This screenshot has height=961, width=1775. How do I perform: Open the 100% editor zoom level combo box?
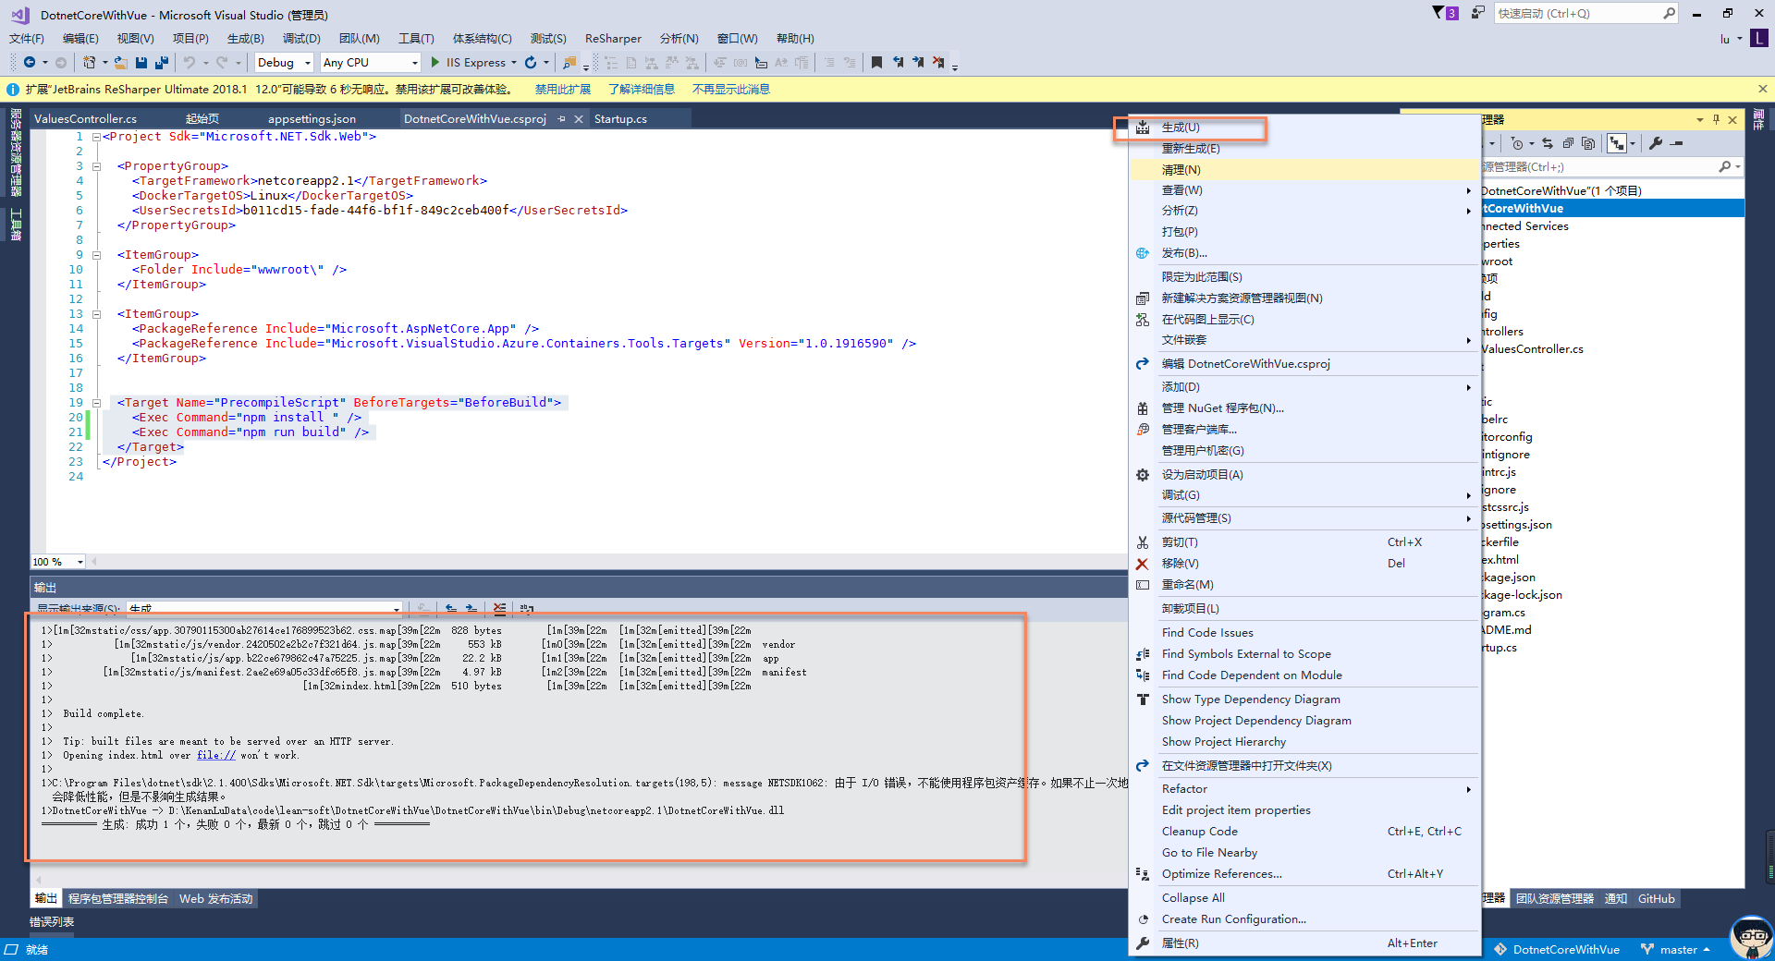point(80,562)
